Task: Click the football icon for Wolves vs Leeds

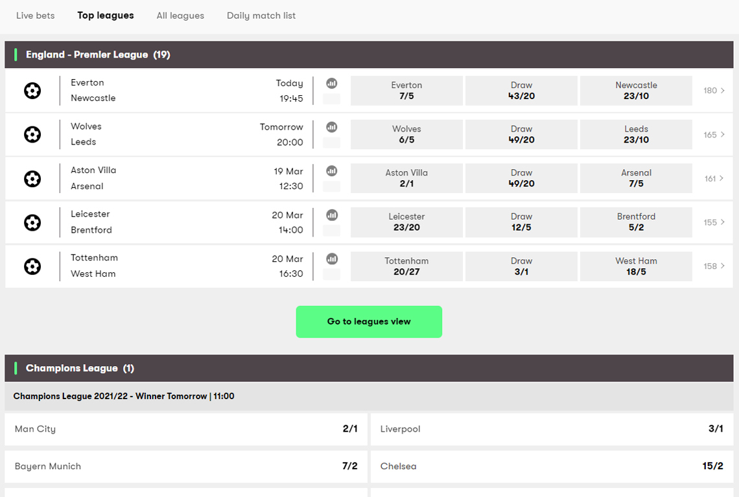Action: coord(32,134)
